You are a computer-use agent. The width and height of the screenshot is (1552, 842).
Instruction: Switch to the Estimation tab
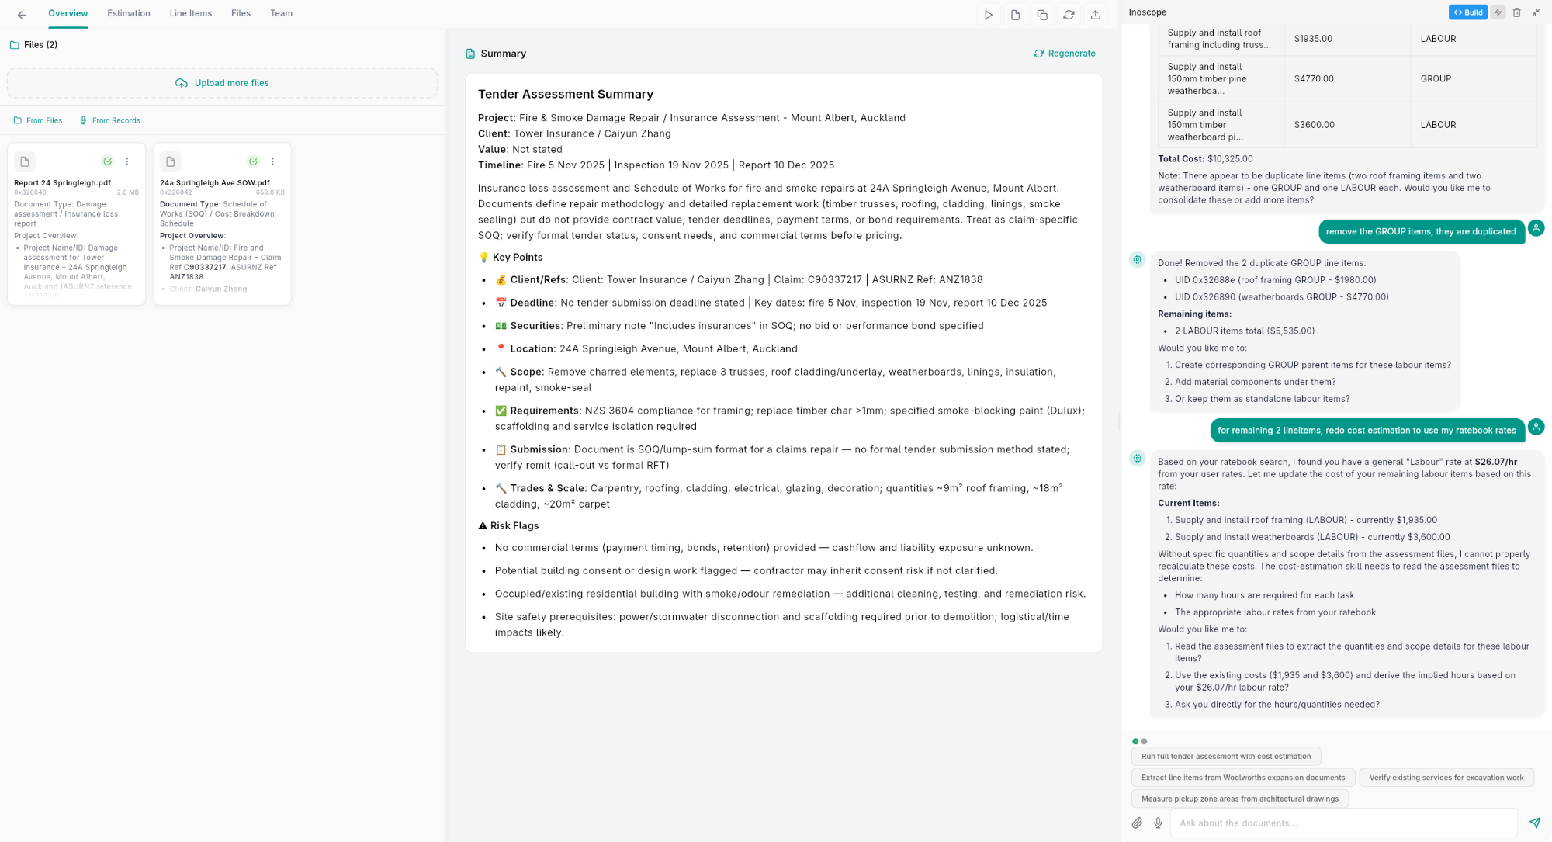[128, 13]
